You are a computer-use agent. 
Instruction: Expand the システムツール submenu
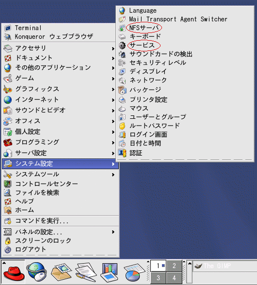point(60,174)
